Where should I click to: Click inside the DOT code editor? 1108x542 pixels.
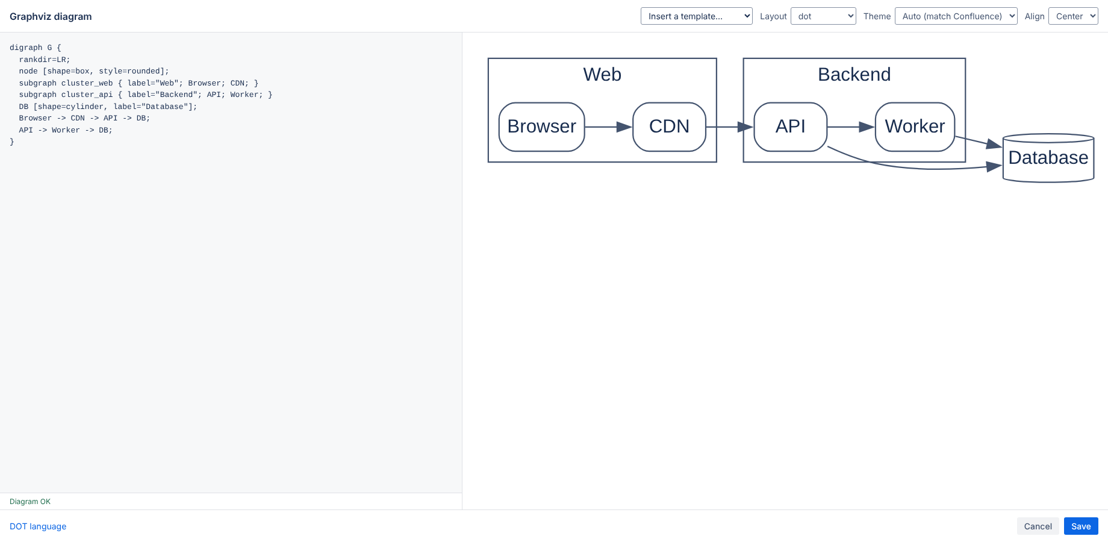click(231, 263)
